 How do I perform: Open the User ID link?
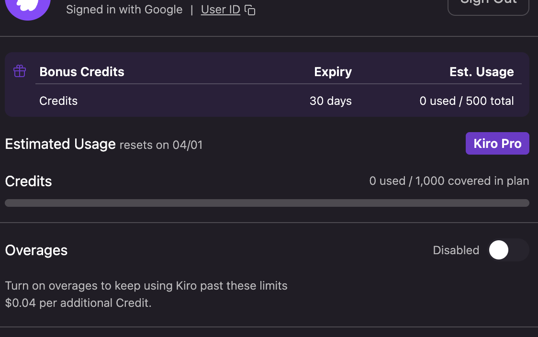220,10
